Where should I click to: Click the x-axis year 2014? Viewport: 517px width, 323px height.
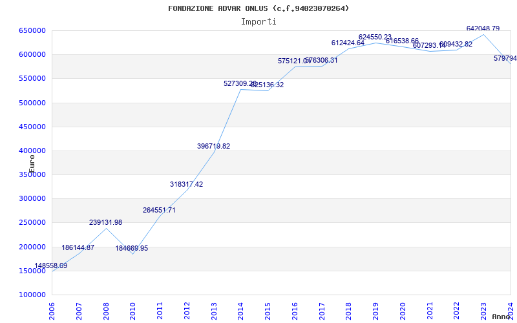[241, 311]
